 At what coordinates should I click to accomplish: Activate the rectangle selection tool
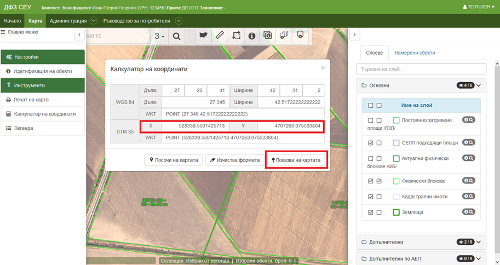(x=236, y=35)
